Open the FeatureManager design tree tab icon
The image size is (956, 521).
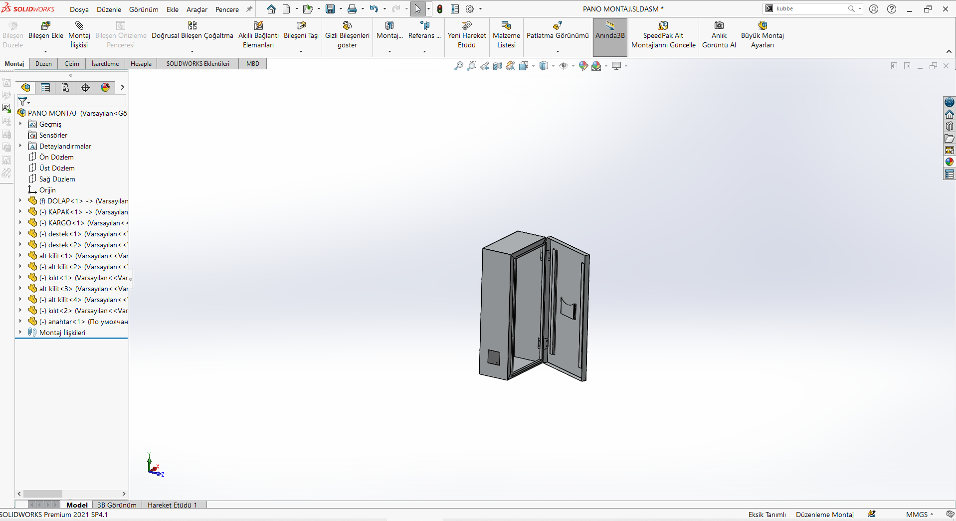[x=25, y=88]
